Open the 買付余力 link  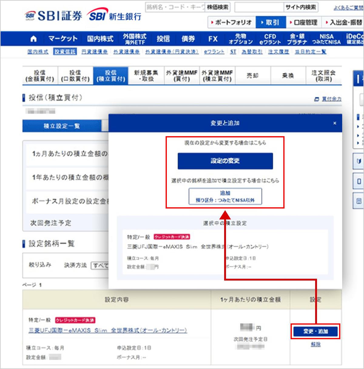(331, 99)
